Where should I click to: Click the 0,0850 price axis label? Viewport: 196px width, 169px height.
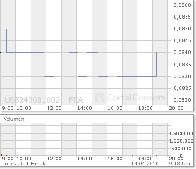tap(182, 29)
